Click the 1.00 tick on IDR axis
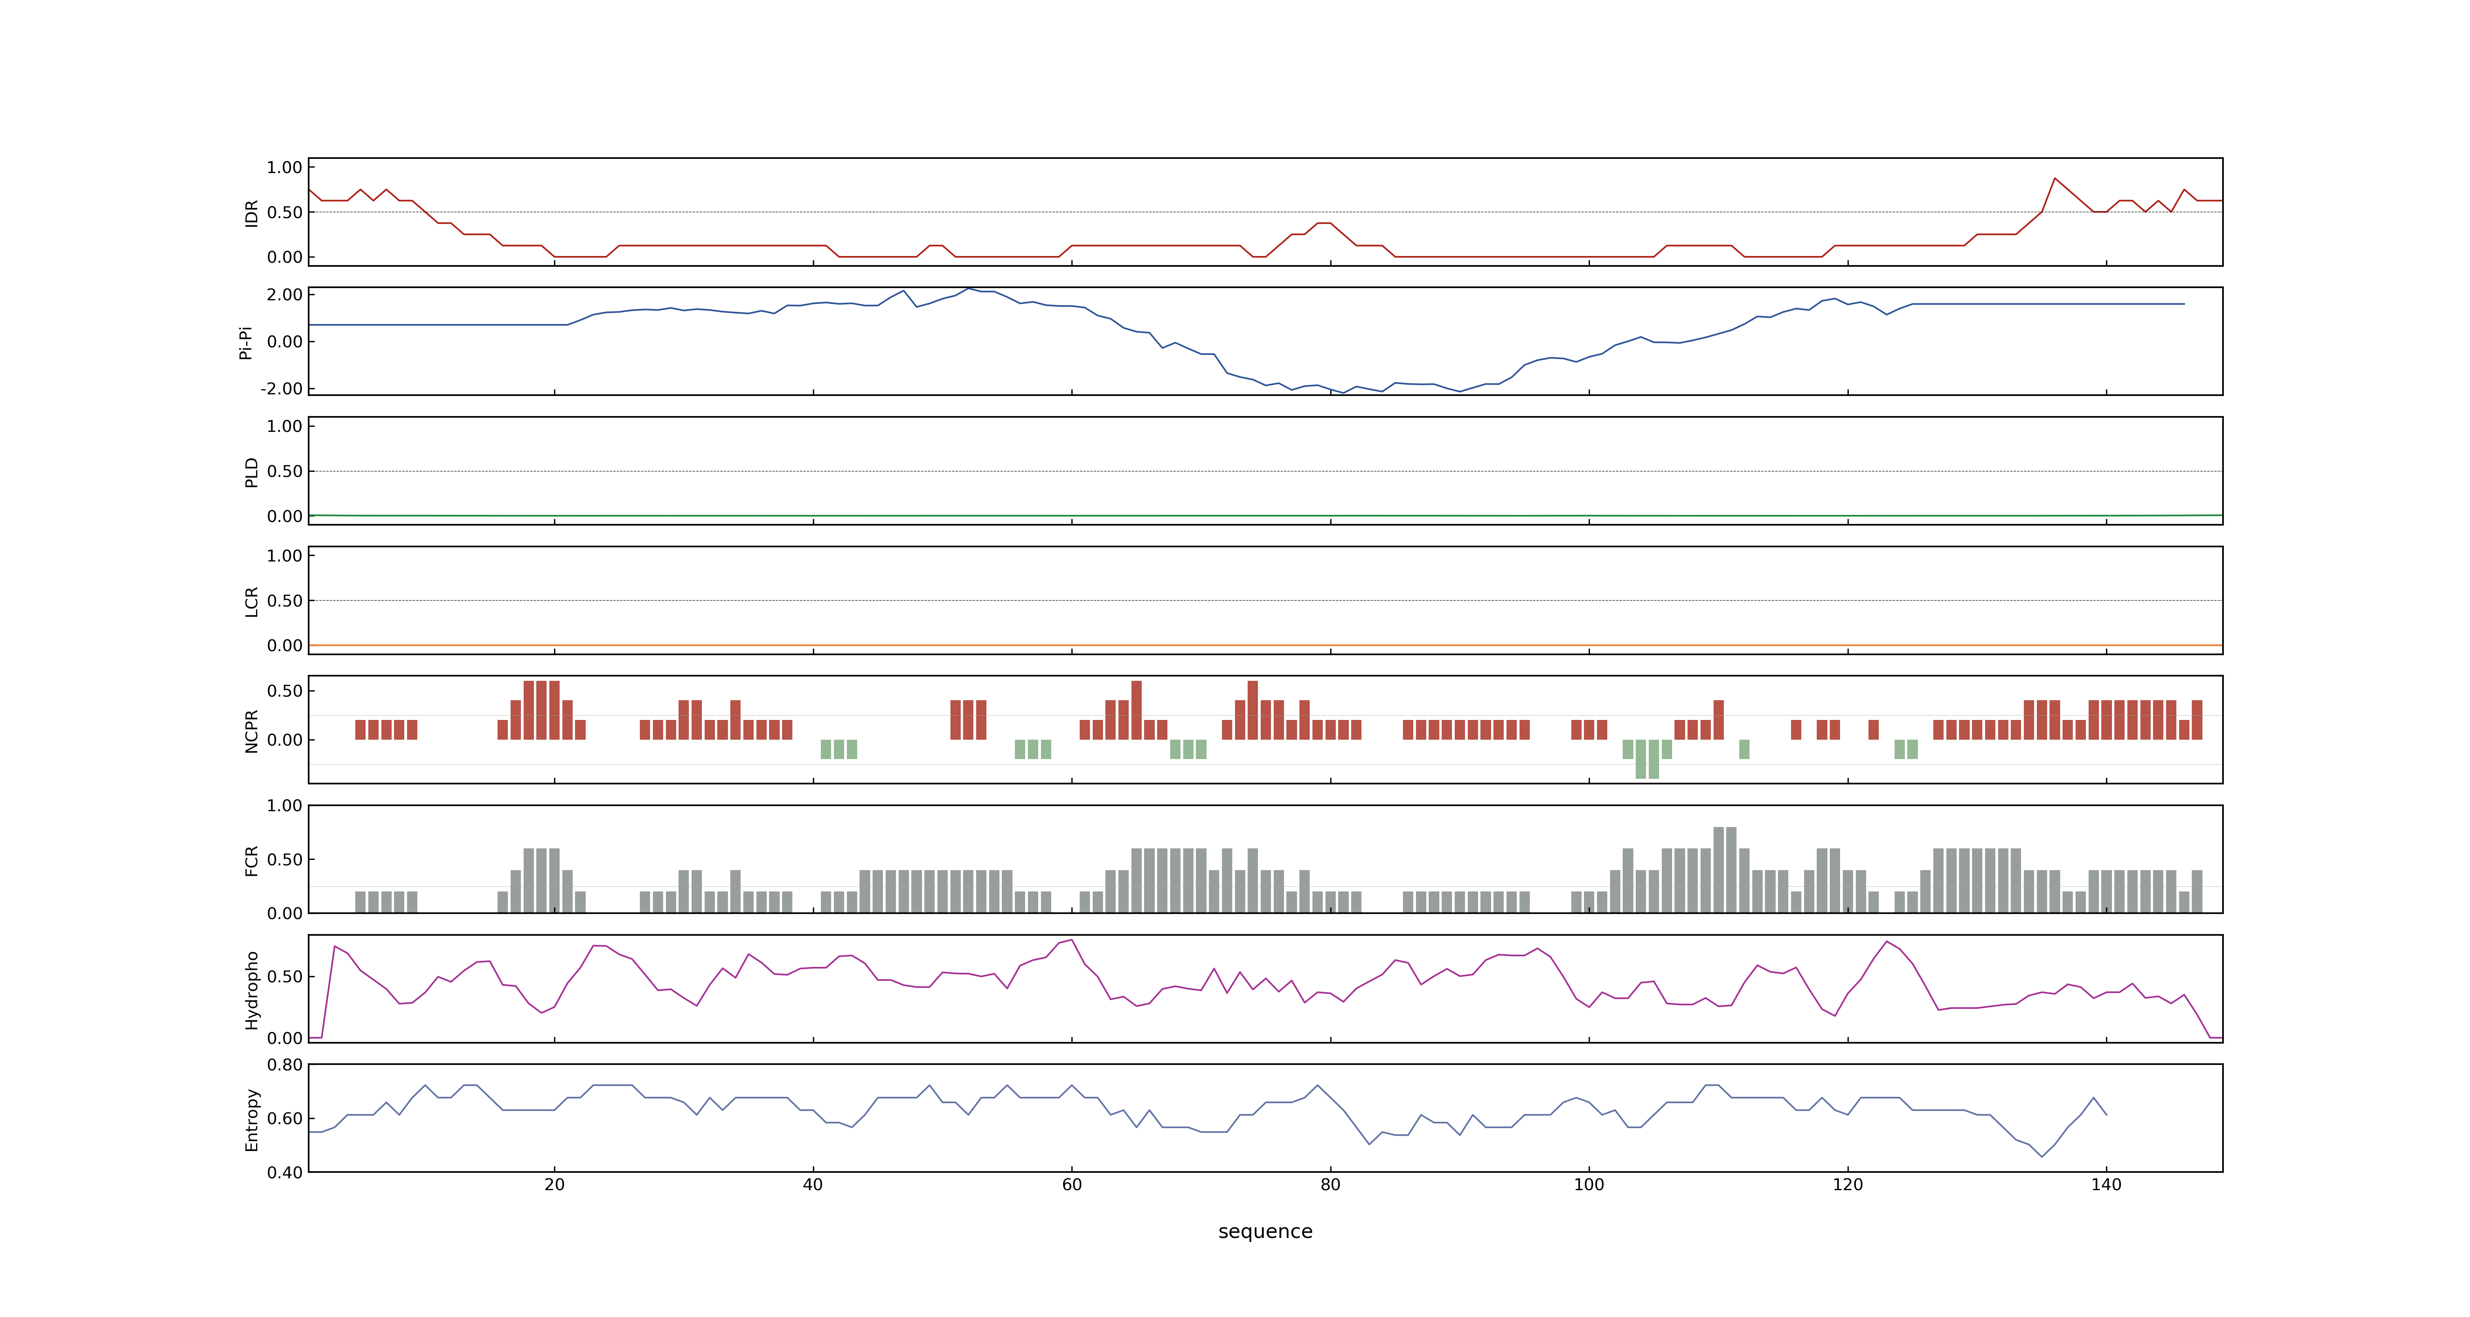The image size is (2470, 1317). point(285,168)
